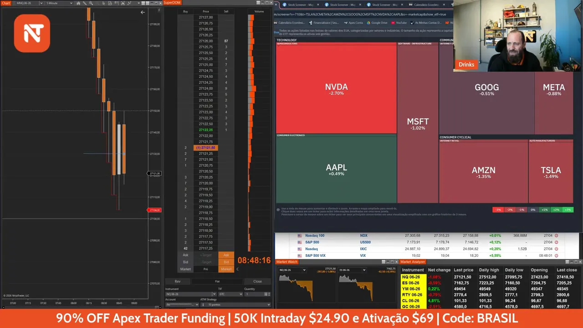Switch to the Calendário Económico browser tab
Image resolution: width=583 pixels, height=328 pixels.
[426, 5]
